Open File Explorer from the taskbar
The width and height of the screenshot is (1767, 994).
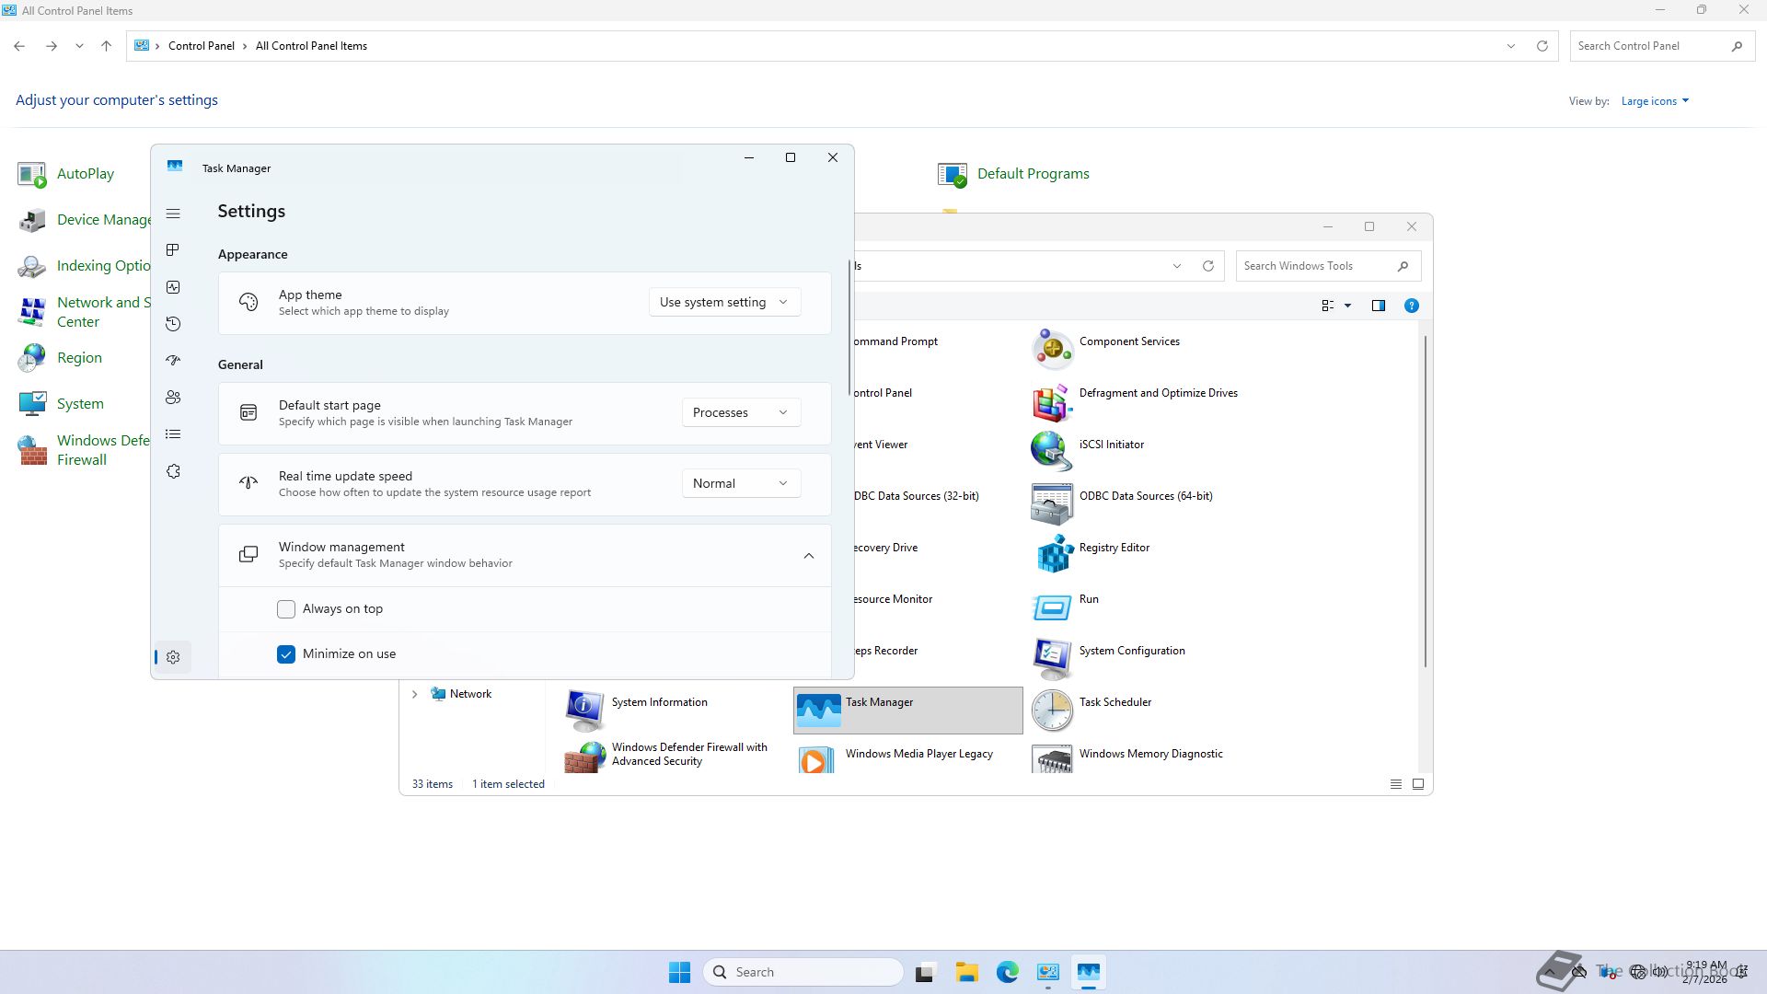point(966,972)
